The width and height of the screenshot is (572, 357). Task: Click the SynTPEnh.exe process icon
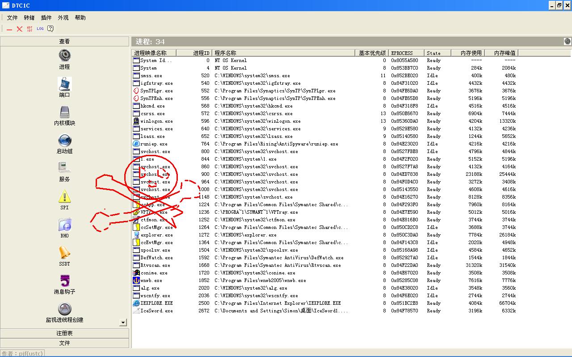[136, 98]
